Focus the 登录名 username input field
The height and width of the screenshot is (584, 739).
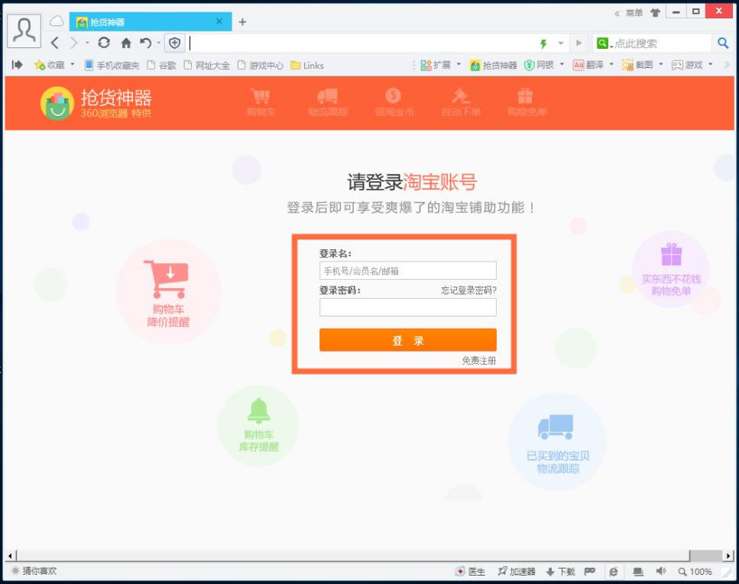pos(407,271)
